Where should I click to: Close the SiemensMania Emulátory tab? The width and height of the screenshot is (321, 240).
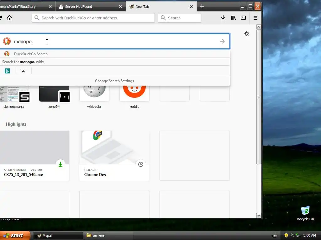click(50, 7)
